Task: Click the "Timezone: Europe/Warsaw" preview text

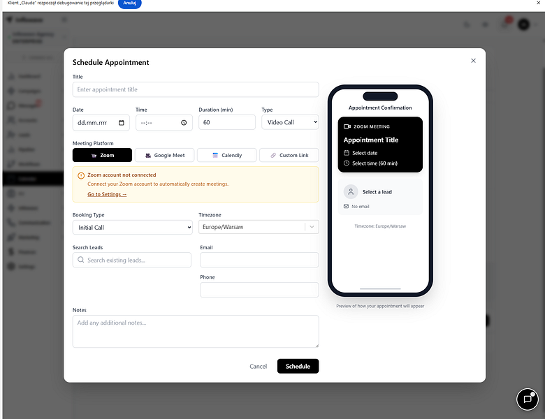Action: pyautogui.click(x=380, y=226)
